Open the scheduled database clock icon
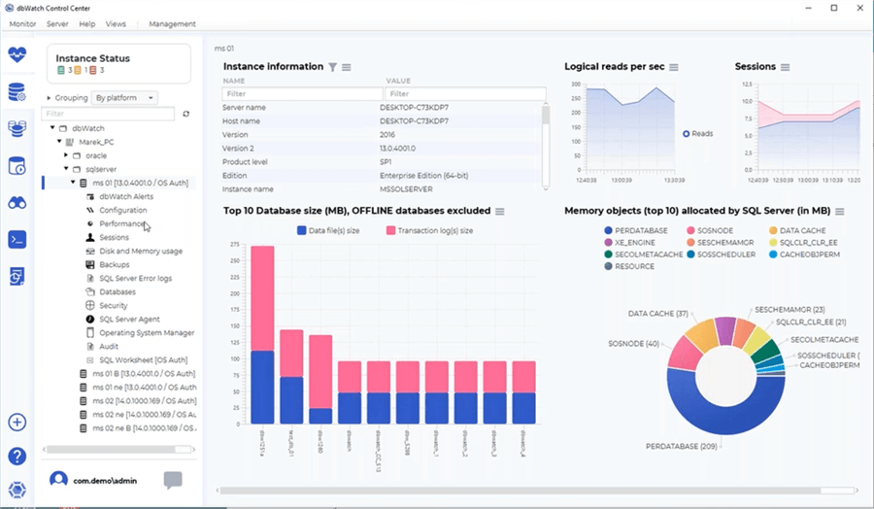The image size is (874, 509). point(17,166)
